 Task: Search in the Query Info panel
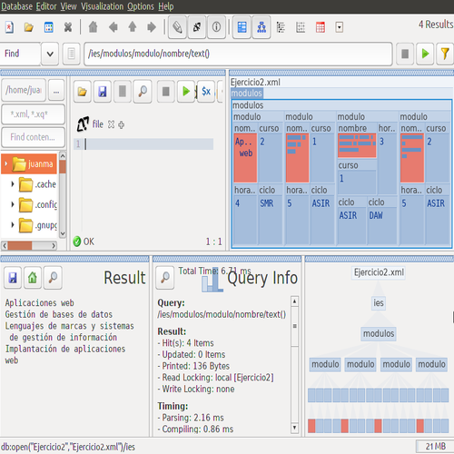tap(165, 278)
